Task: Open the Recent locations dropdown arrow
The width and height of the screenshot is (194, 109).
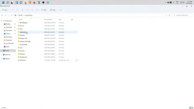Action: [x=9, y=15]
